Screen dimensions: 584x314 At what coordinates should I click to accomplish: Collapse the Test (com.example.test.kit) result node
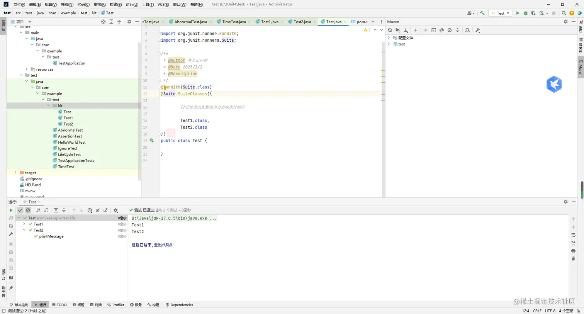[19, 218]
